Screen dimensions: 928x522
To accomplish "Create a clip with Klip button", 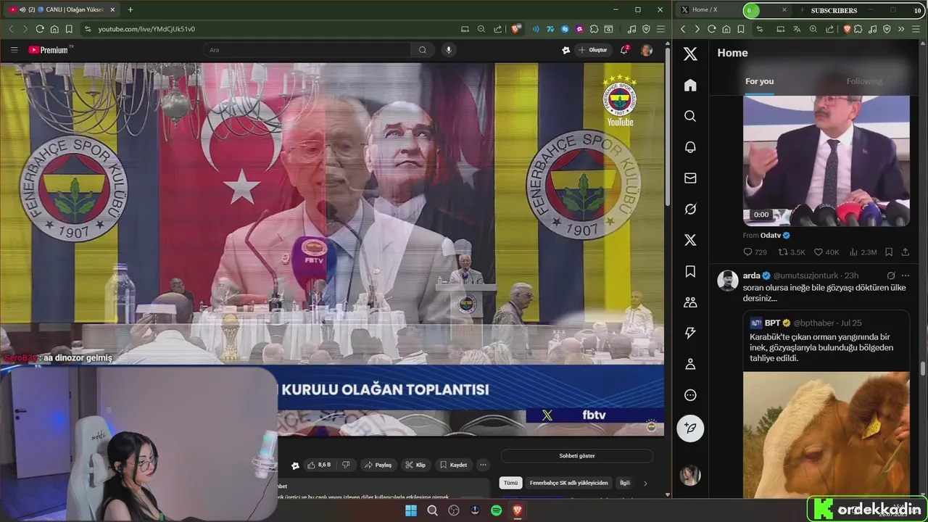I will click(415, 465).
